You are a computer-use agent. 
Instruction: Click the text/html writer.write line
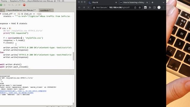pos(37,55)
